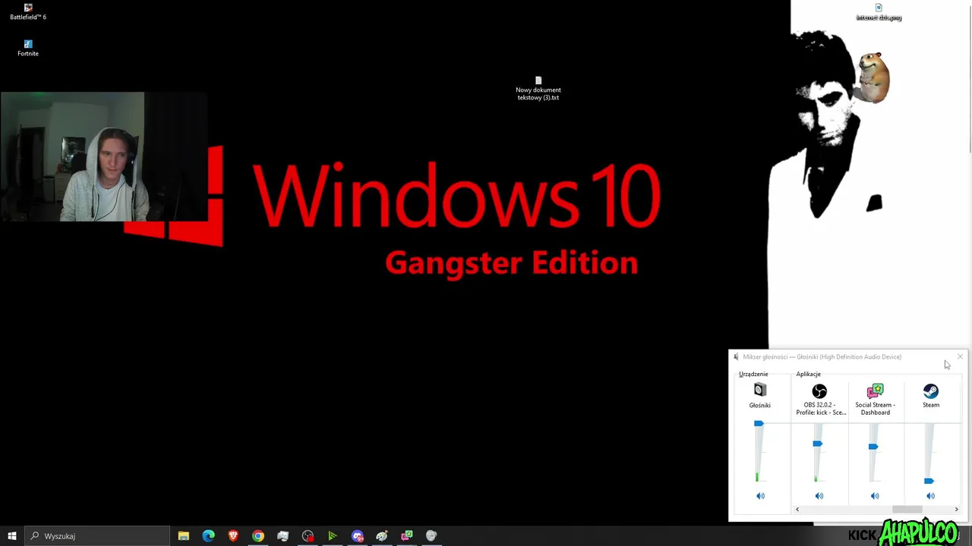Click the Social Stream icon in mixer

tap(876, 391)
